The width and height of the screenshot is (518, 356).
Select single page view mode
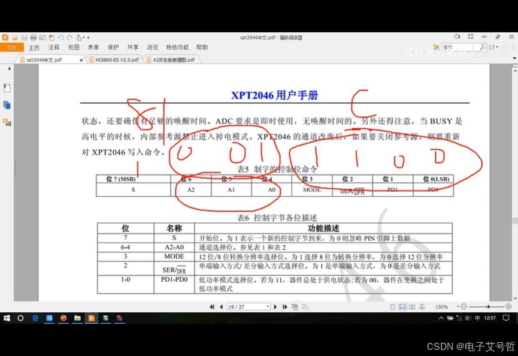click(x=392, y=307)
